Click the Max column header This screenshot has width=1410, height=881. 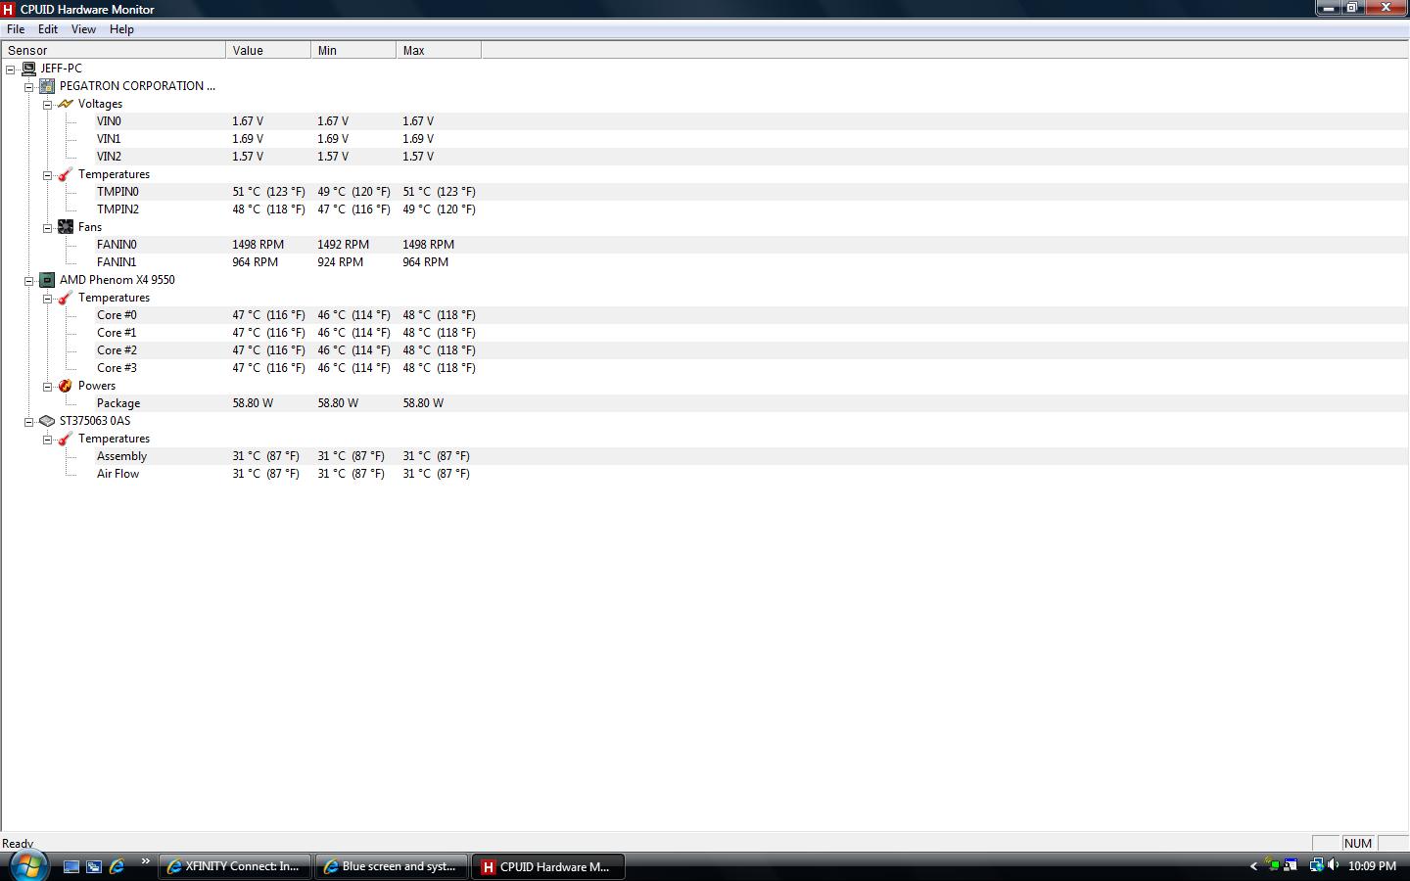439,50
